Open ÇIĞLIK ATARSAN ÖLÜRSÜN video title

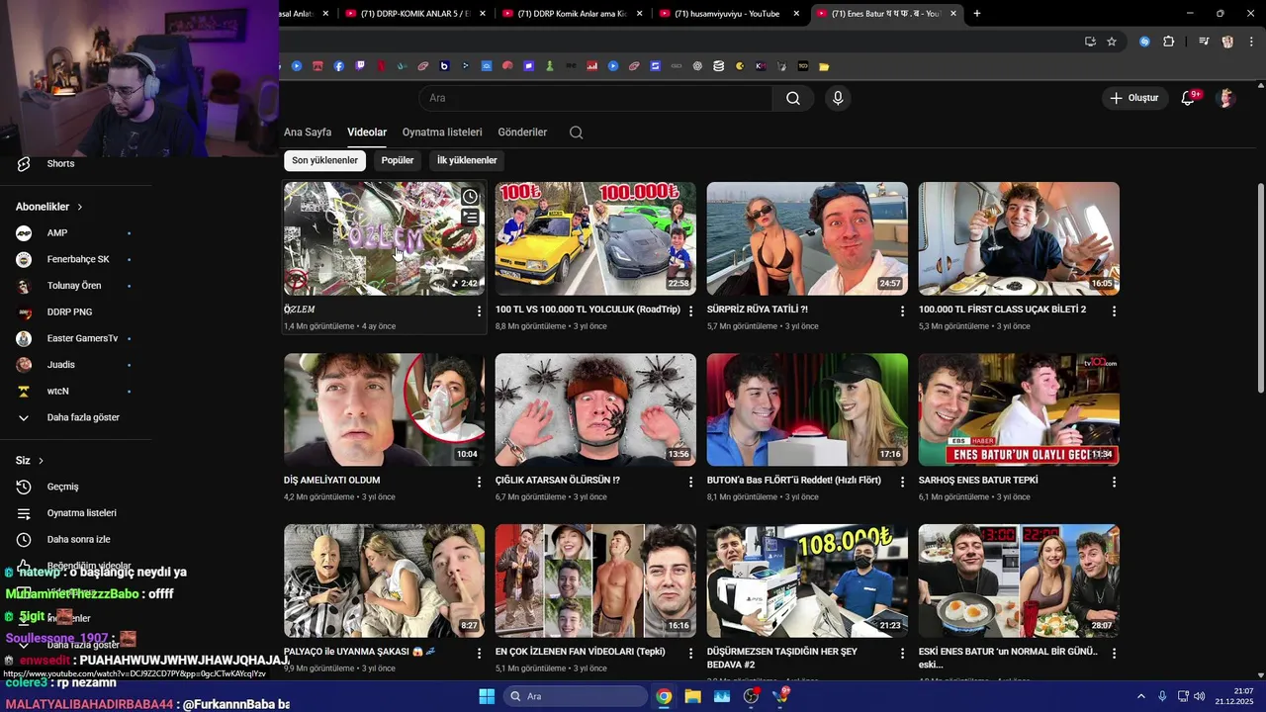click(x=558, y=481)
